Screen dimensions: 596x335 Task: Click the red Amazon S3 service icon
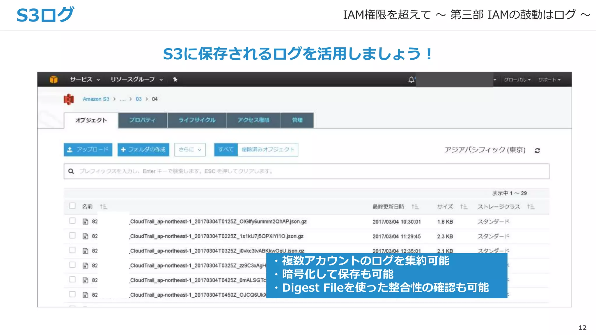69,99
